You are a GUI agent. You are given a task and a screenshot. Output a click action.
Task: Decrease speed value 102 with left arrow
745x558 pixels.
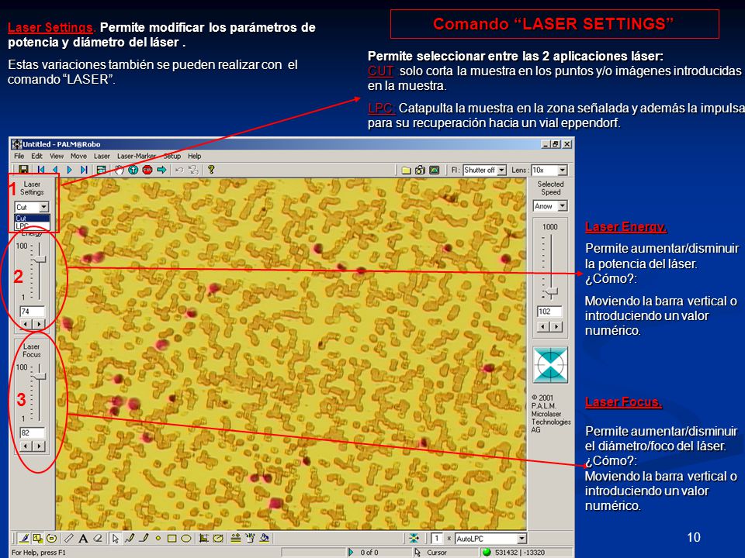(543, 326)
